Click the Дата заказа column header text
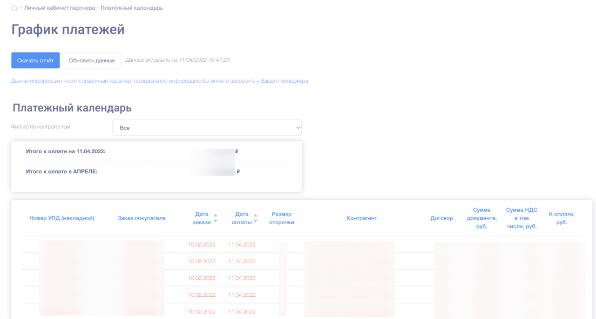This screenshot has width=596, height=319. tap(202, 218)
